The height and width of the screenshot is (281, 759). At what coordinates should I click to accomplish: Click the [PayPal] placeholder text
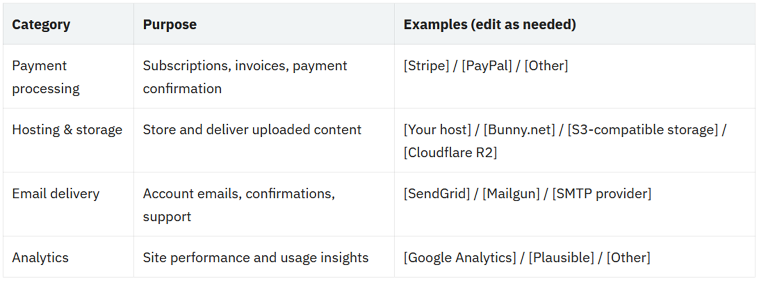pyautogui.click(x=487, y=66)
